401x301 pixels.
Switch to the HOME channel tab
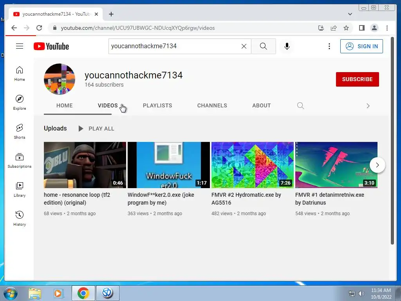click(65, 105)
